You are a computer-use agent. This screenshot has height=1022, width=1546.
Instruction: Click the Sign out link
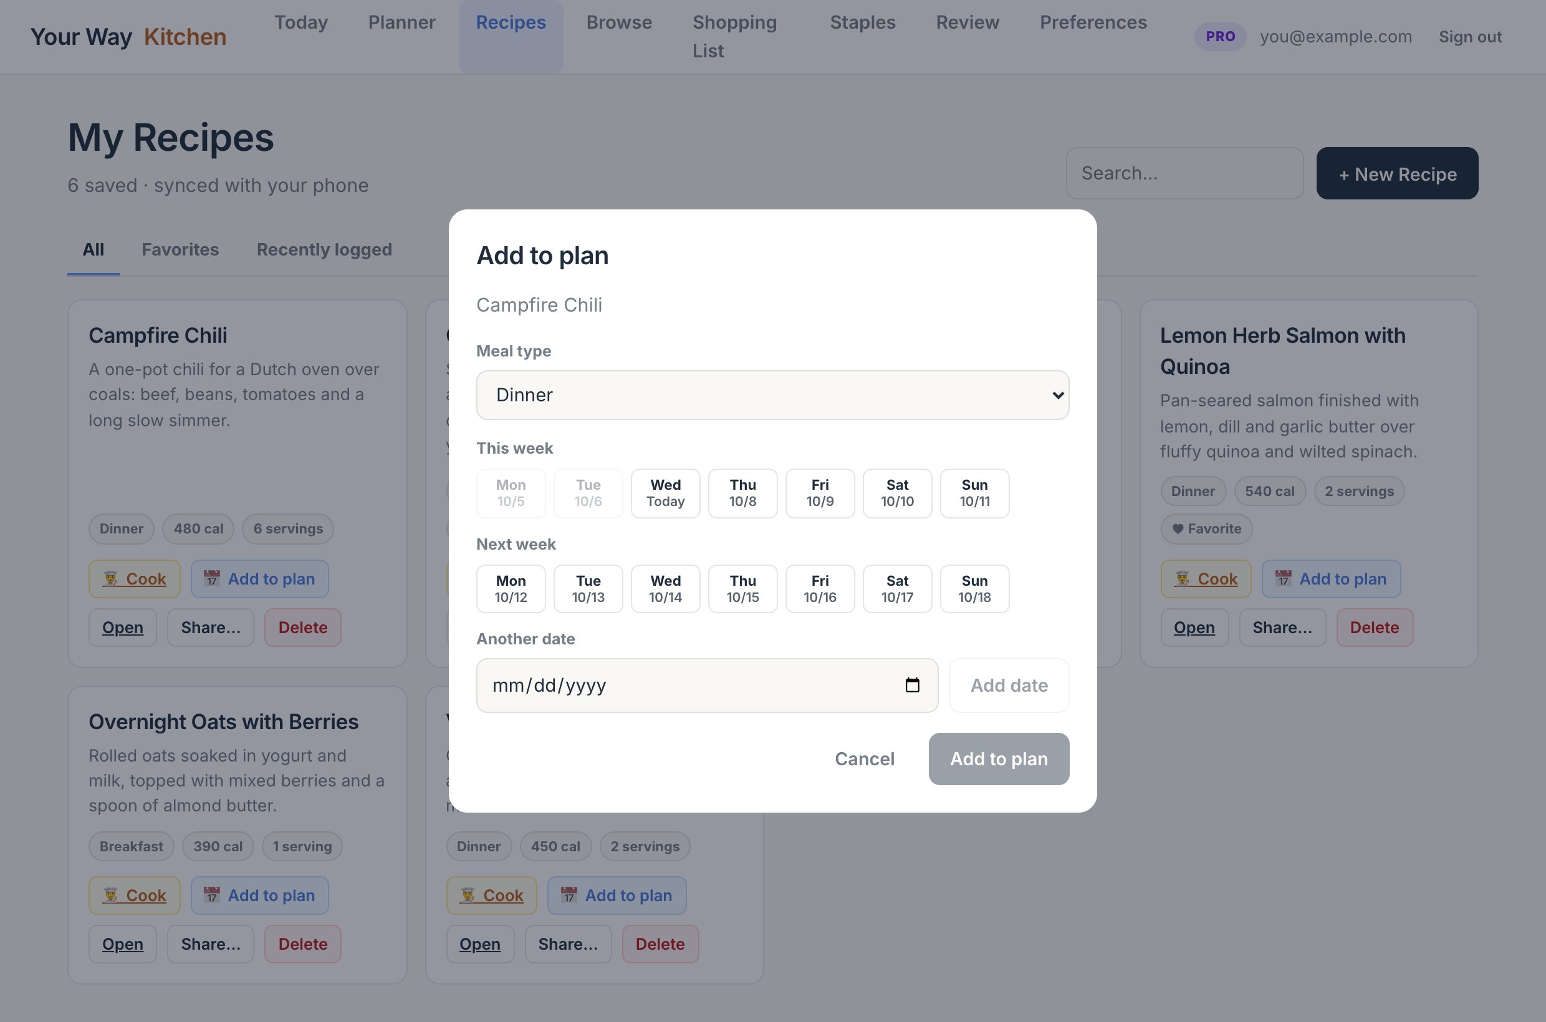1470,37
